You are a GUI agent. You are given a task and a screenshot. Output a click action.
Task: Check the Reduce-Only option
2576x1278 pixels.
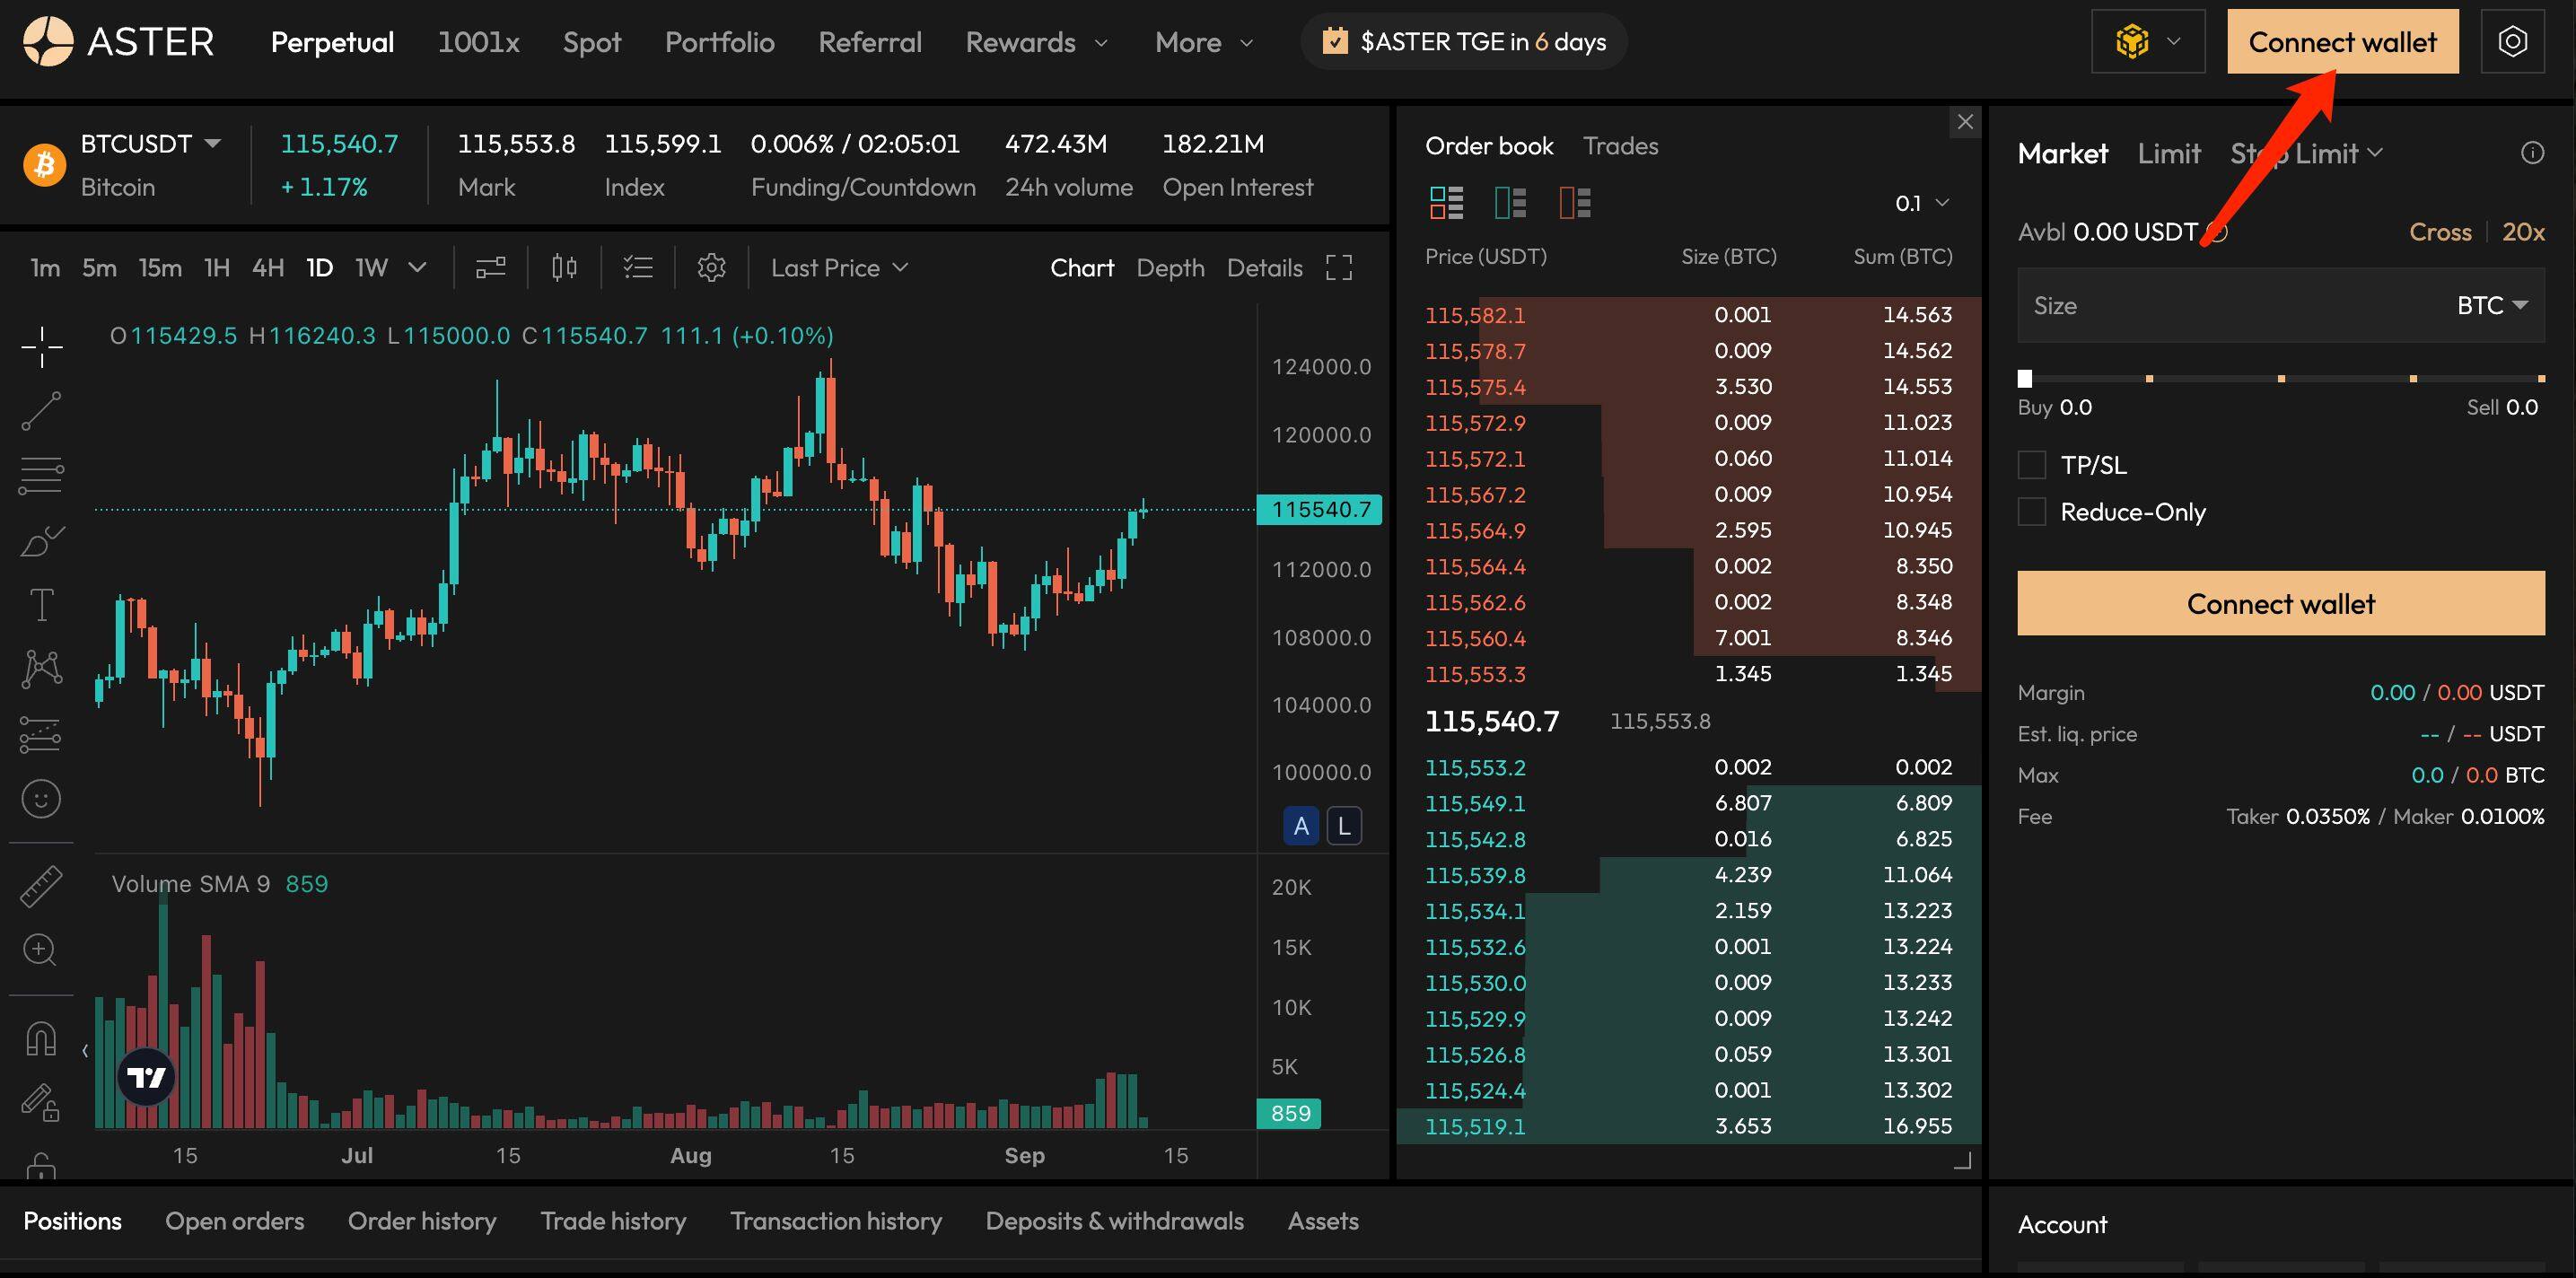[x=2031, y=512]
